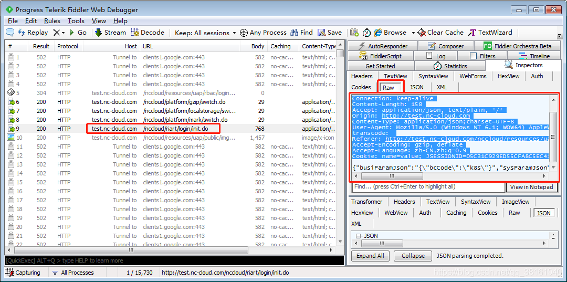The width and height of the screenshot is (567, 282).
Task: Click the Origin http://test.nc-cloud.com link
Action: click(x=426, y=116)
